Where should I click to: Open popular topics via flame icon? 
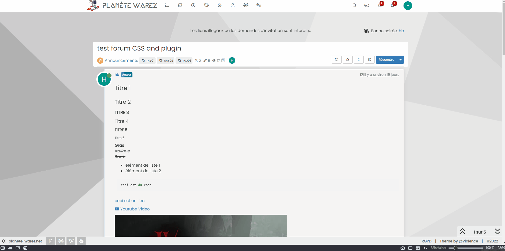[219, 5]
